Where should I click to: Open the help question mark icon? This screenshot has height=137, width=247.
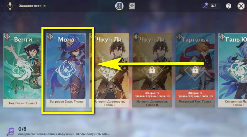(x=229, y=6)
